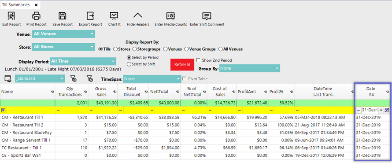
Task: Open the _Standard layout dropdown
Action: (40, 78)
